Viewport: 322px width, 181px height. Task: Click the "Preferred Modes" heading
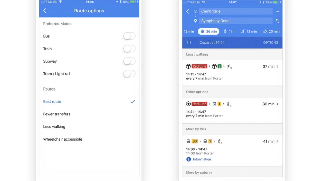click(58, 24)
